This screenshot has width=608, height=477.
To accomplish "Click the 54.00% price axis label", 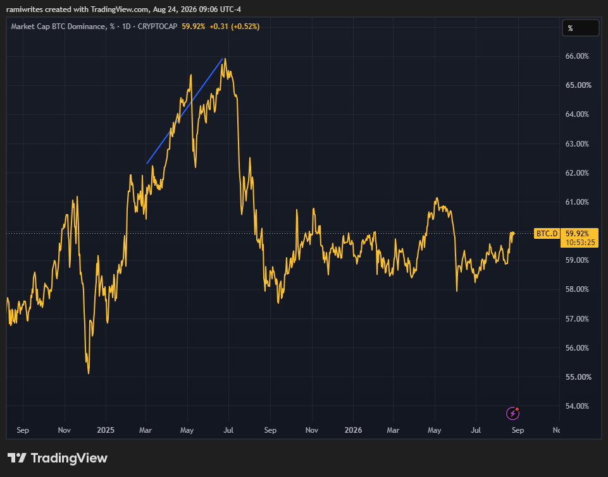I will click(x=577, y=406).
